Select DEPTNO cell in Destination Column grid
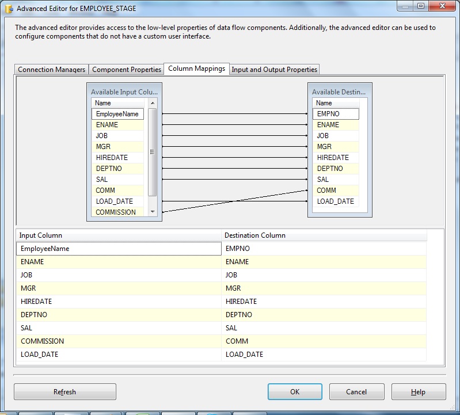Viewport: 460px width, 415px height. coord(324,315)
